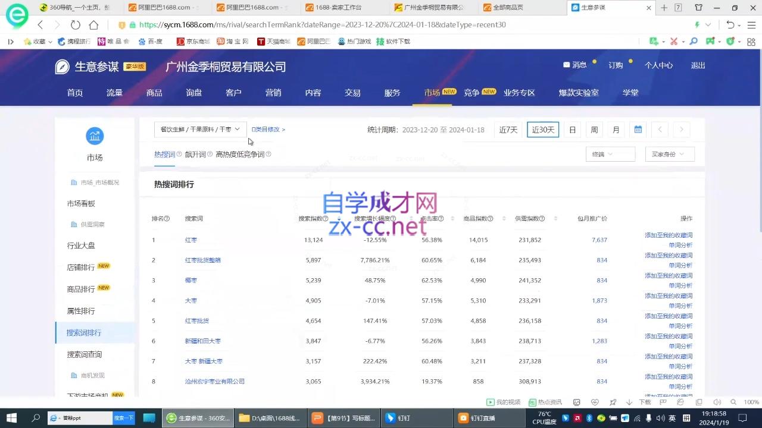762x428 pixels.
Task: Switch to the 飙升词 tab
Action: [195, 155]
